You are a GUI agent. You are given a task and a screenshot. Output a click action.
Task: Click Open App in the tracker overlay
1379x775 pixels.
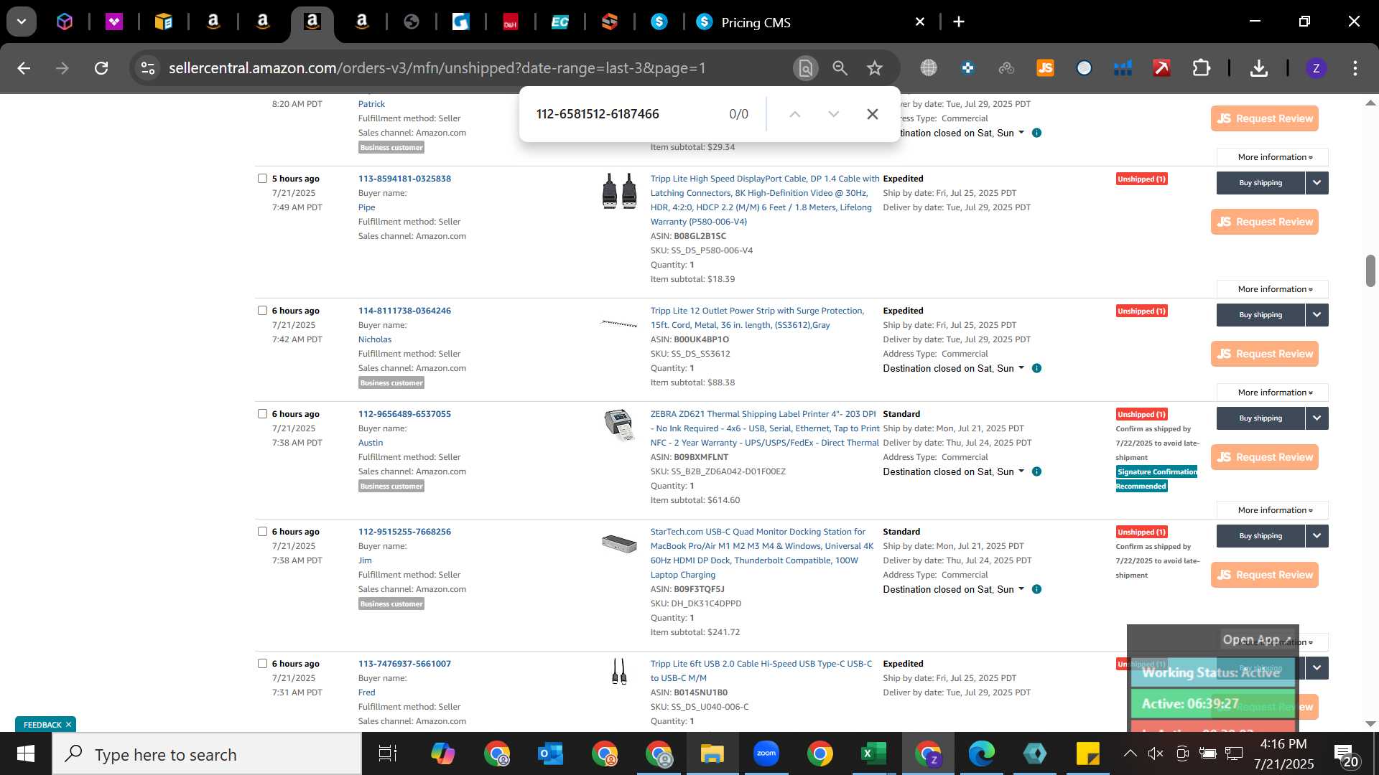(x=1258, y=639)
